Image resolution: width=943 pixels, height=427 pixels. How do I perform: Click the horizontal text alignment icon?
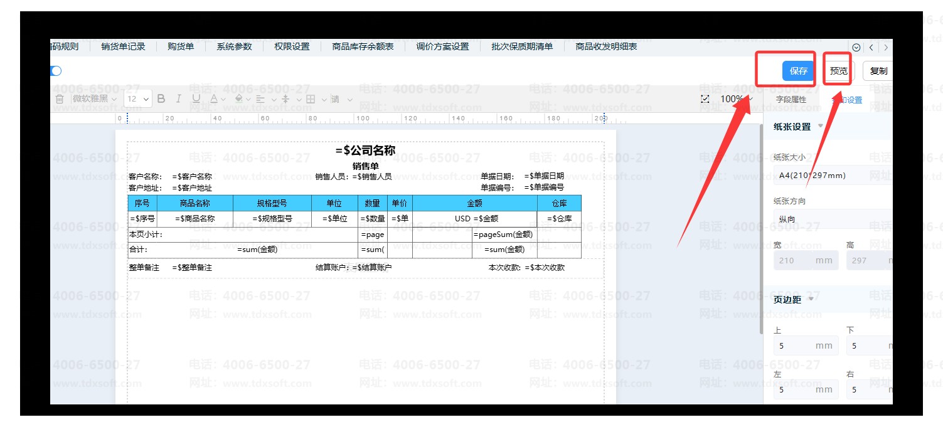coord(262,99)
